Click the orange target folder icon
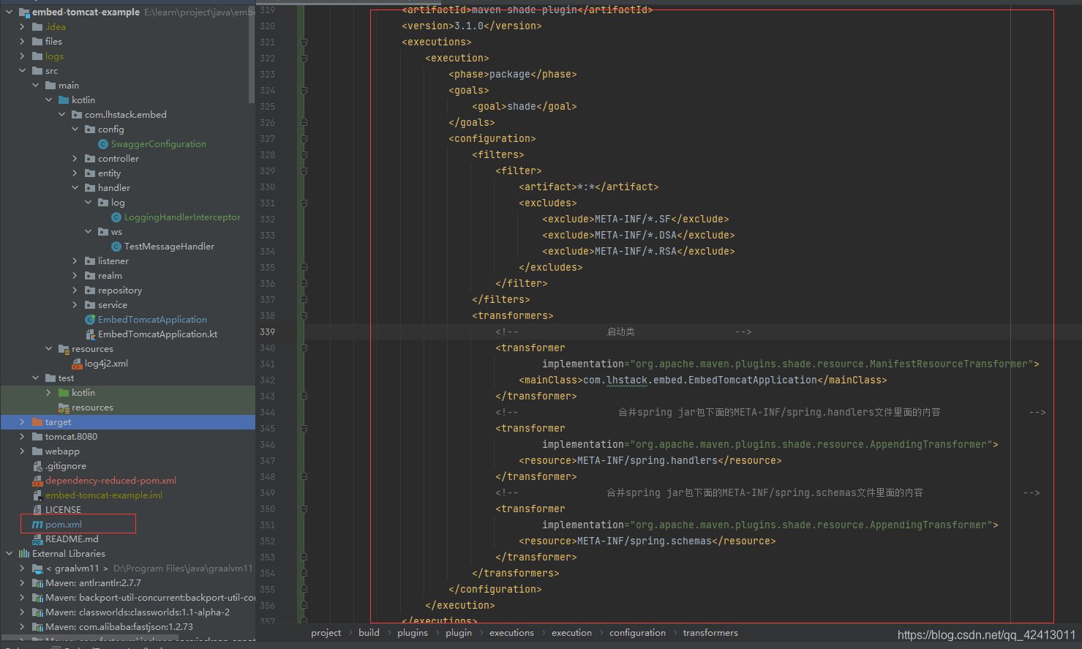1082x649 pixels. point(37,422)
